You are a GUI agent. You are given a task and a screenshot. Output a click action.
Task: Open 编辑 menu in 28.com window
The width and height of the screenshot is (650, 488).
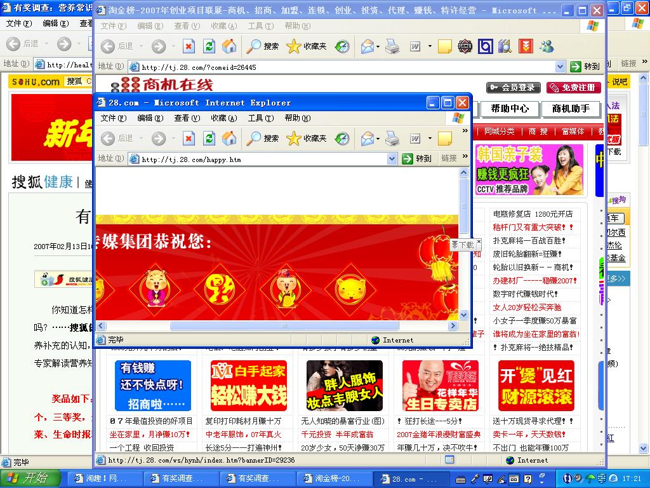pyautogui.click(x=150, y=118)
